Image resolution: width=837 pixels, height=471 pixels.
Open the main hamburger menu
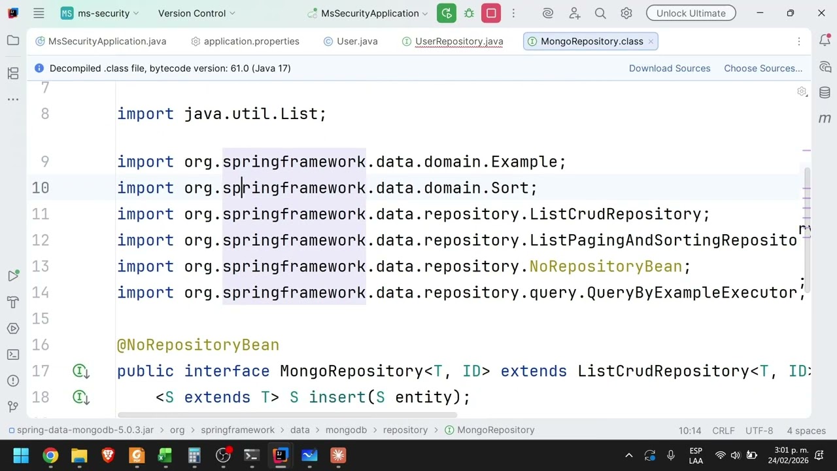39,13
